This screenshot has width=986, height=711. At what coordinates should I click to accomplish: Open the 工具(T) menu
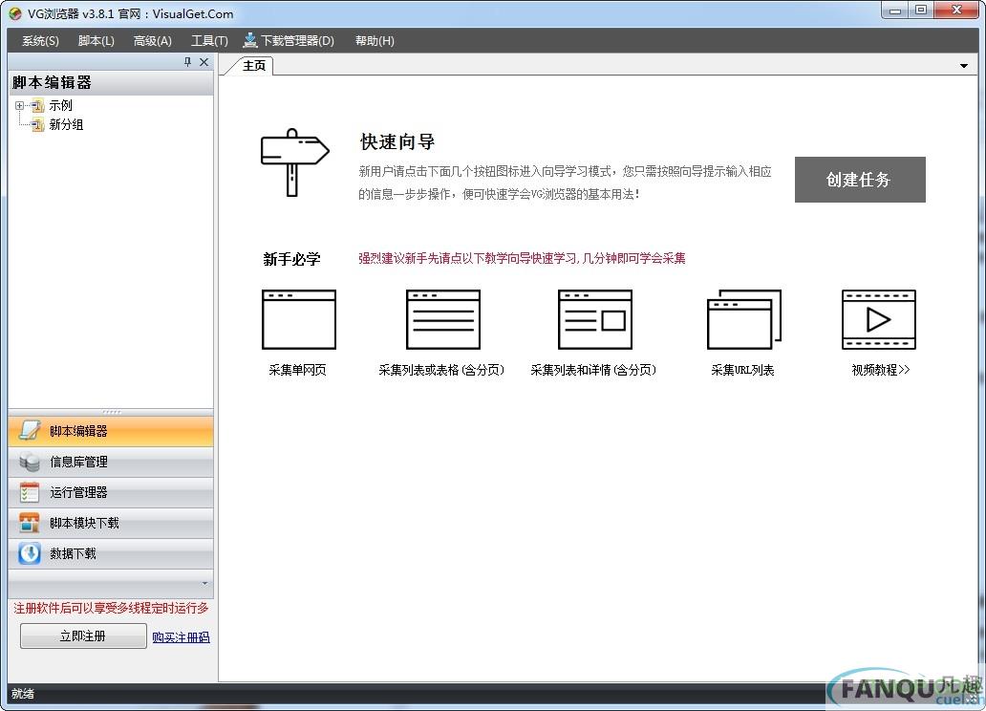tap(209, 41)
